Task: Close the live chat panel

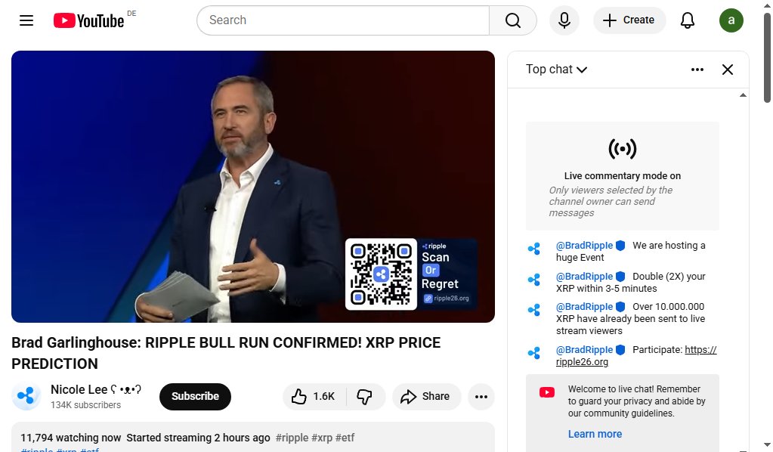Action: point(727,70)
